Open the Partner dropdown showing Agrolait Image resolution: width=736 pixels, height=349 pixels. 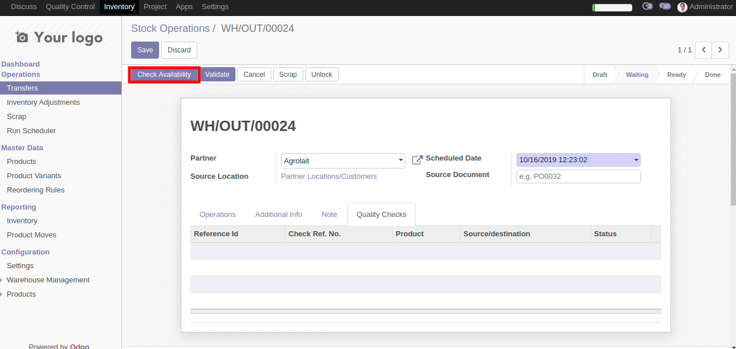343,161
